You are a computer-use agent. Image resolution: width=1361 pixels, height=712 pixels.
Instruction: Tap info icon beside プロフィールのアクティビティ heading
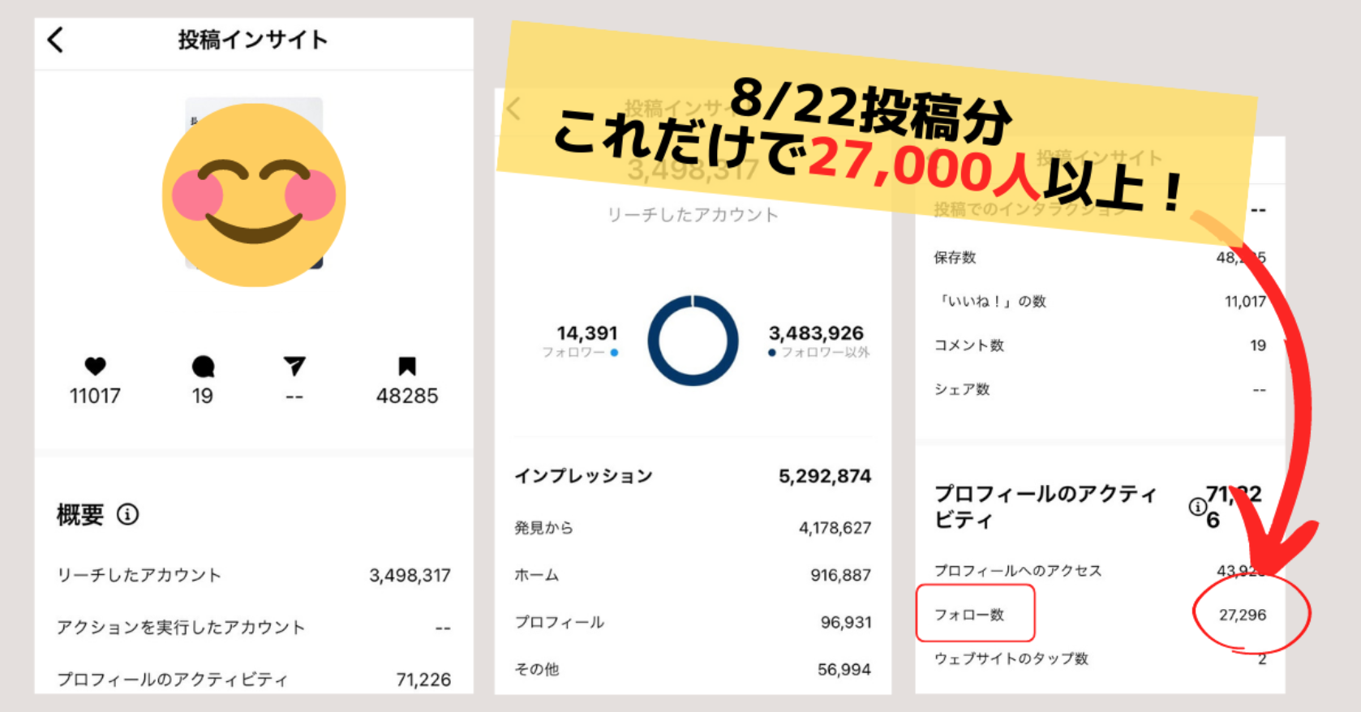[1197, 507]
